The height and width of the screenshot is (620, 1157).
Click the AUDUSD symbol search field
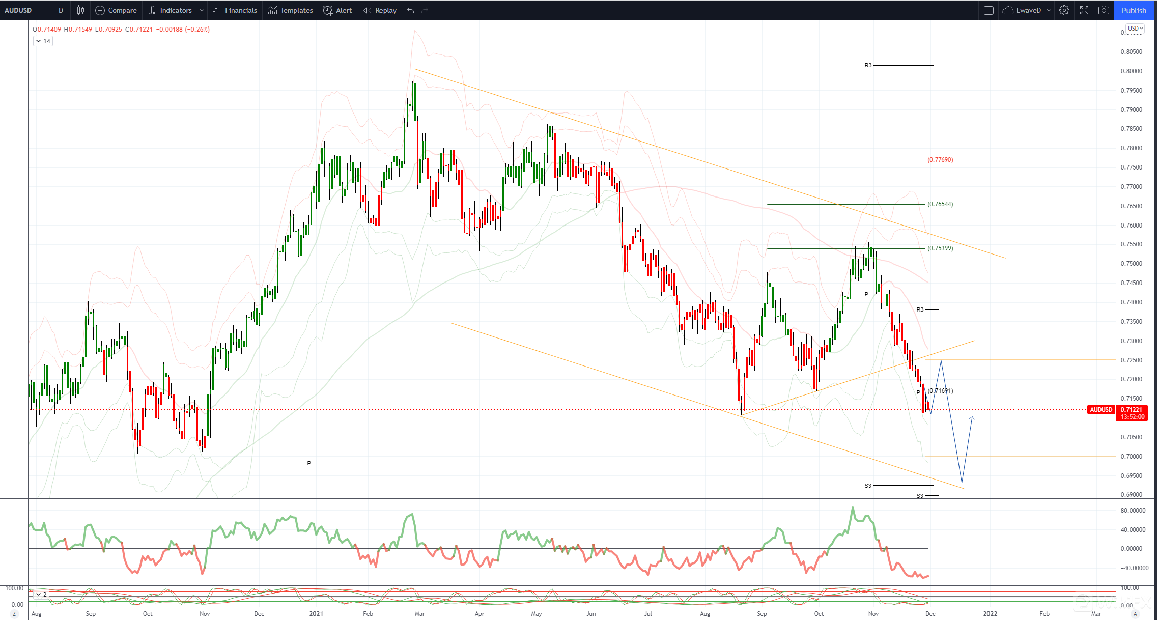[x=18, y=10]
